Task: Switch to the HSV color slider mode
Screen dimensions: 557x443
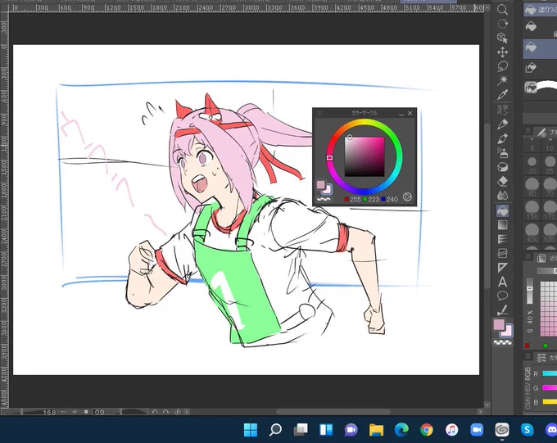Action: tap(528, 388)
